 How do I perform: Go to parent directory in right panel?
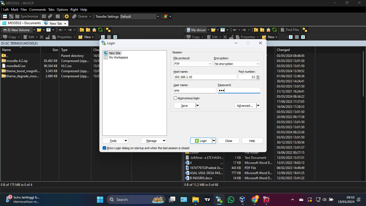pyautogui.click(x=256, y=30)
